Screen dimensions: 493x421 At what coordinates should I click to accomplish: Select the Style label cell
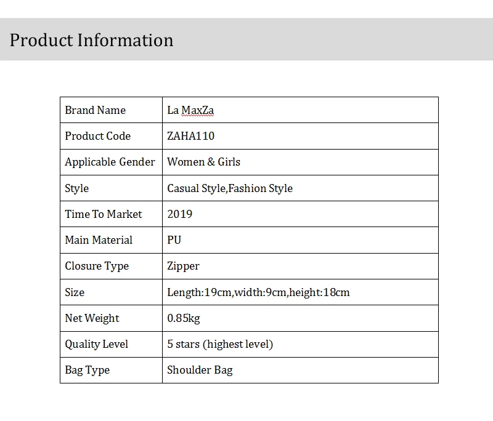(x=111, y=188)
